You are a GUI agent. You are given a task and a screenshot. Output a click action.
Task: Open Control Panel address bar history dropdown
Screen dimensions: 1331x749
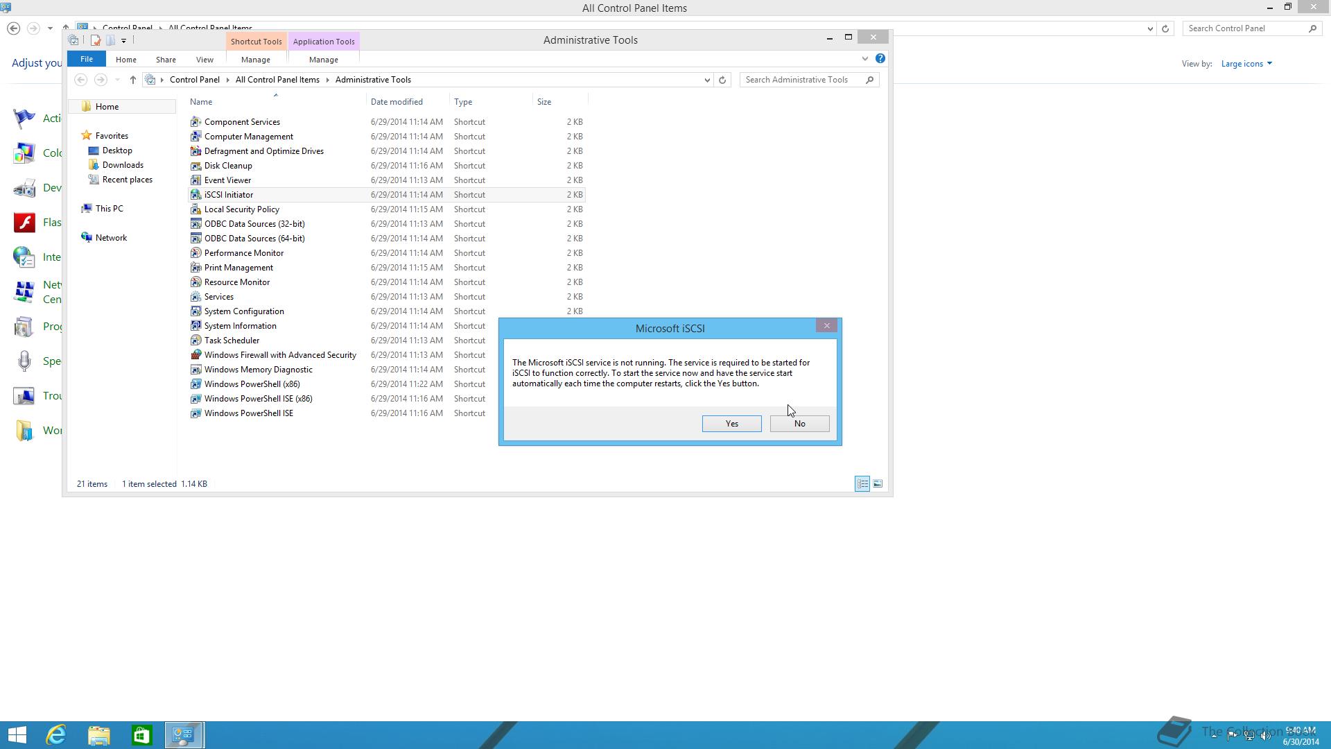pyautogui.click(x=1150, y=28)
